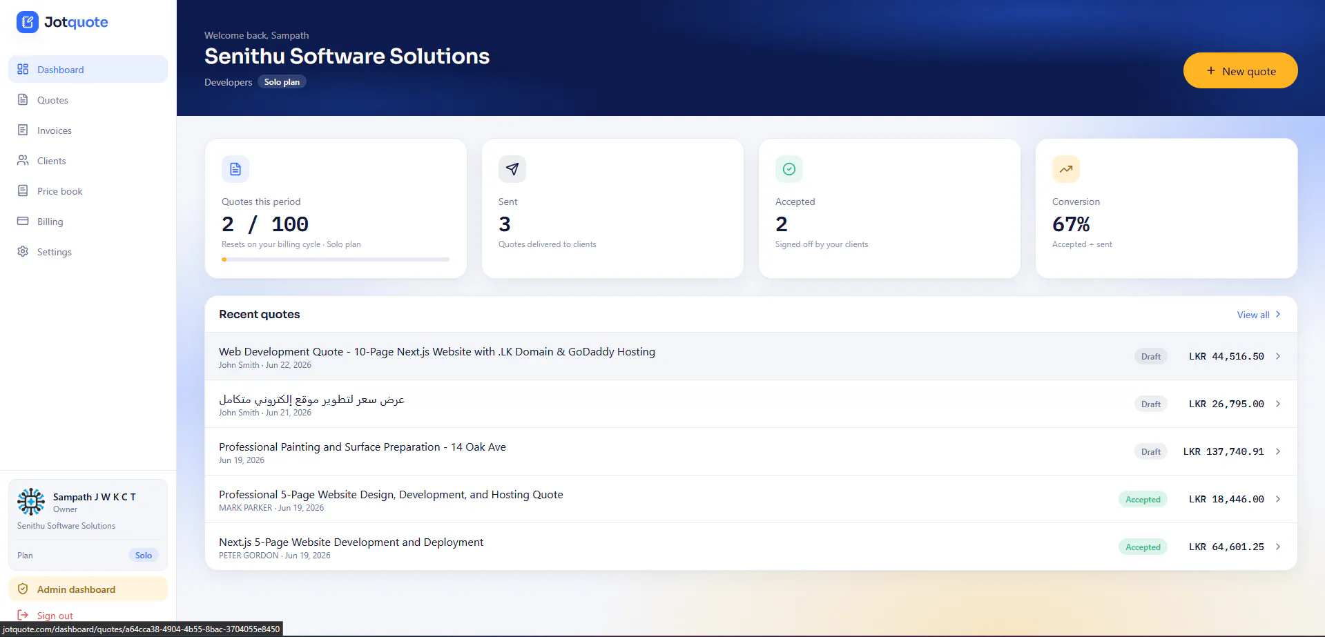Click the Dashboard grid icon in sidebar
The height and width of the screenshot is (637, 1325).
23,69
